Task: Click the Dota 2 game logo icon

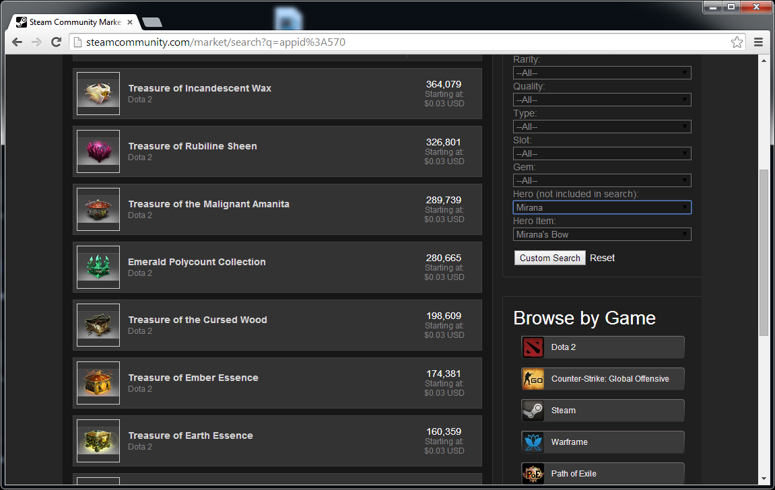Action: pos(533,347)
